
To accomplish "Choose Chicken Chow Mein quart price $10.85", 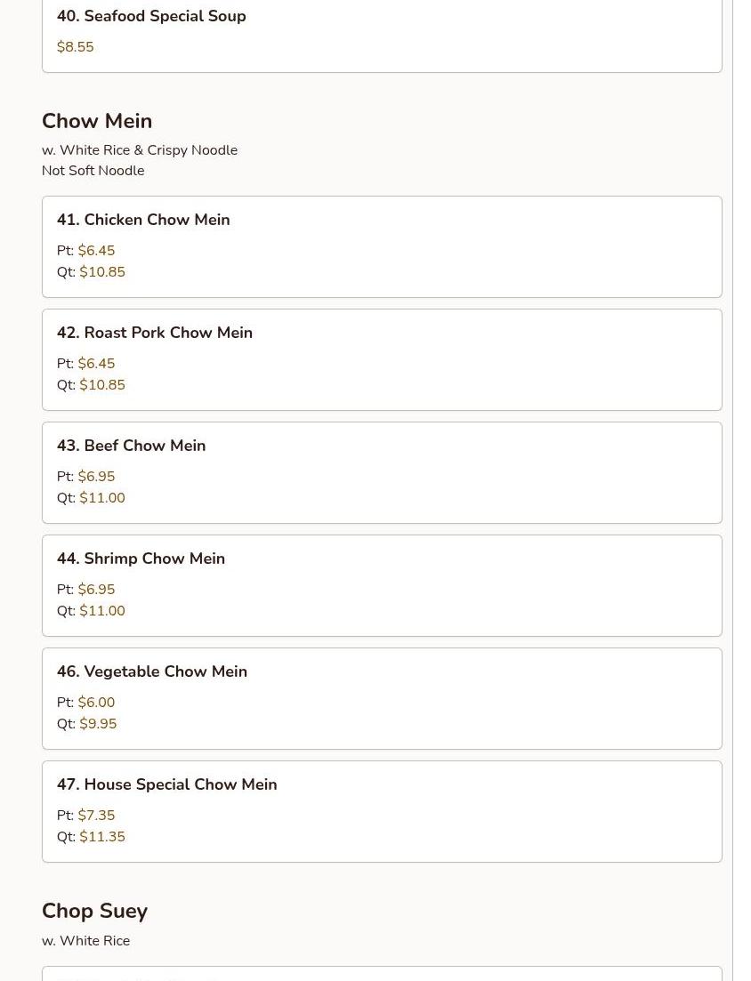I will pyautogui.click(x=102, y=272).
